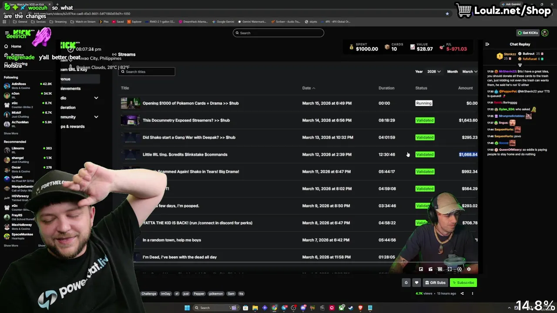Screen dimensions: 557x313
Task: Open 'I'm Dead, I've been with the dead' stream
Action: [x=180, y=257]
